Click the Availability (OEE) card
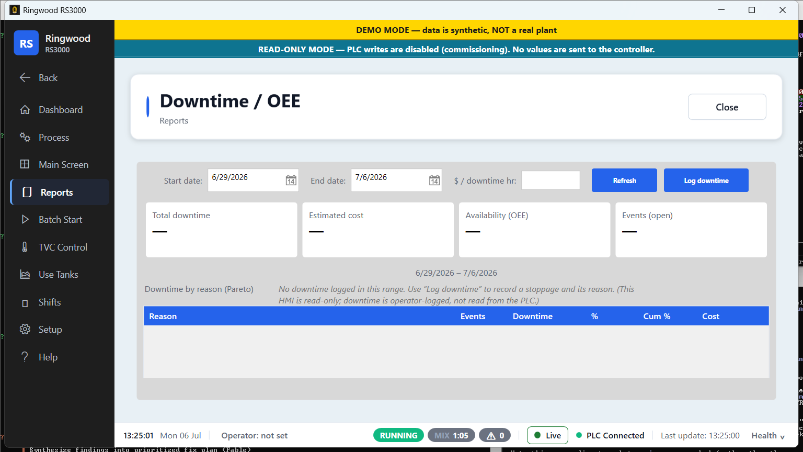803x452 pixels. click(535, 230)
